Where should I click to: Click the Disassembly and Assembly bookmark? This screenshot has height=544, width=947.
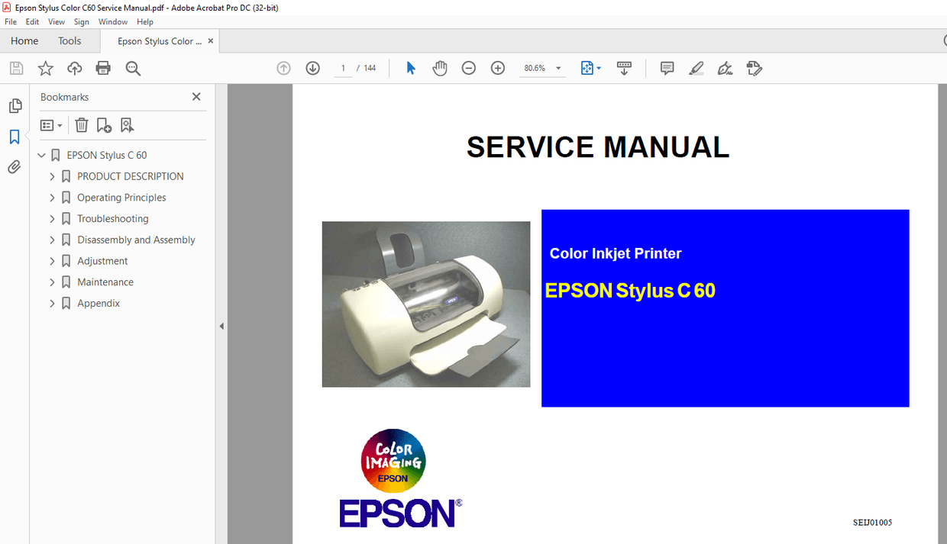click(135, 240)
